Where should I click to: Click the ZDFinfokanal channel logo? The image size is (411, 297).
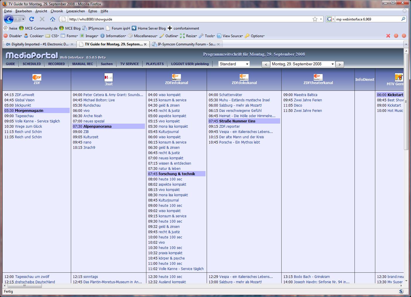click(177, 77)
